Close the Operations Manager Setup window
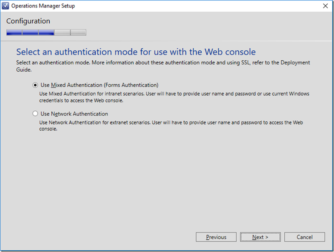This screenshot has width=334, height=252. tap(325, 6)
